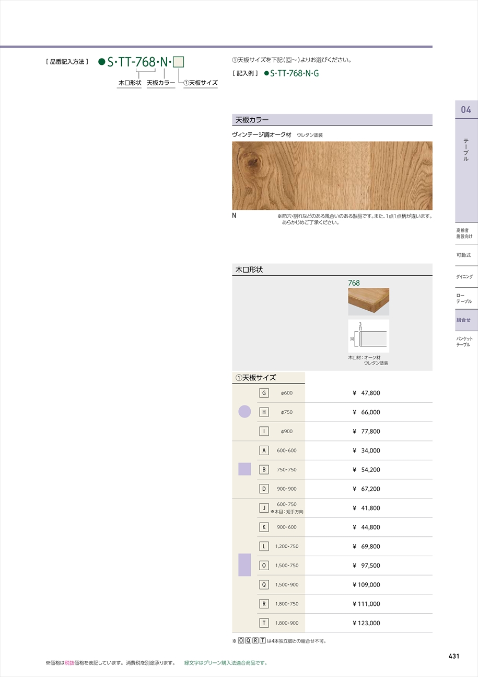The image size is (478, 677).
Task: Click the 木目：短手方向 note
Action: [x=287, y=512]
